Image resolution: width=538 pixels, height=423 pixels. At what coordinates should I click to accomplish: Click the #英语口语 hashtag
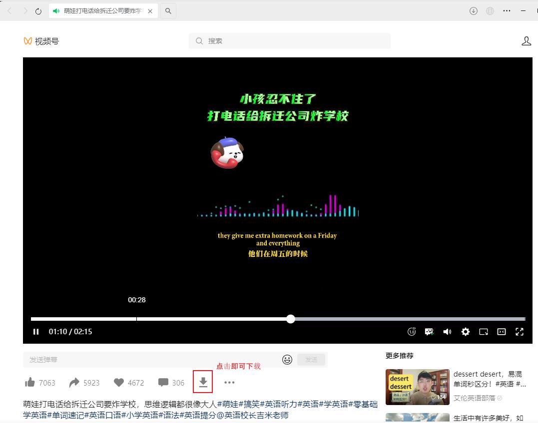click(x=102, y=415)
